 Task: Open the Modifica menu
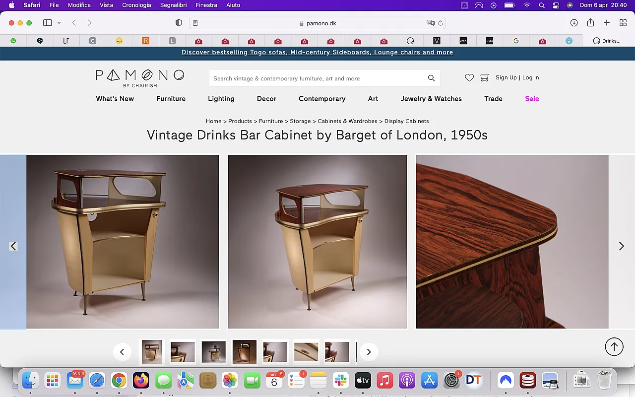tap(79, 5)
